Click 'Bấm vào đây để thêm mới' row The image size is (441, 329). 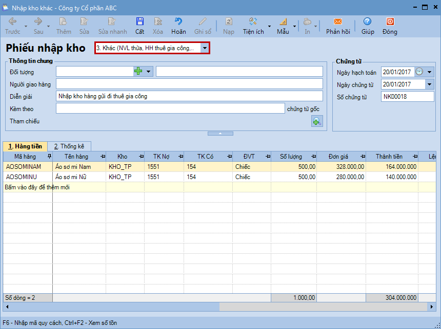(37, 187)
